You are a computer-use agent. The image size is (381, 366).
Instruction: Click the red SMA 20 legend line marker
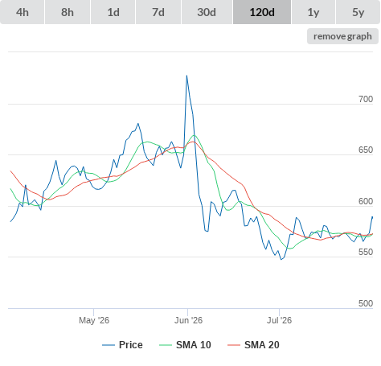click(x=234, y=345)
